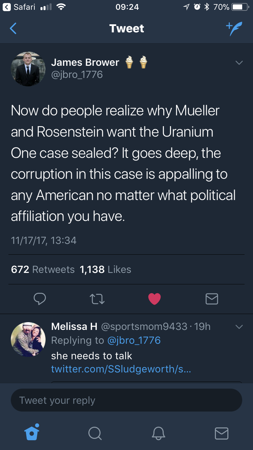The height and width of the screenshot is (450, 253).
Task: Reply to James Brower's tweet
Action: [40, 299]
